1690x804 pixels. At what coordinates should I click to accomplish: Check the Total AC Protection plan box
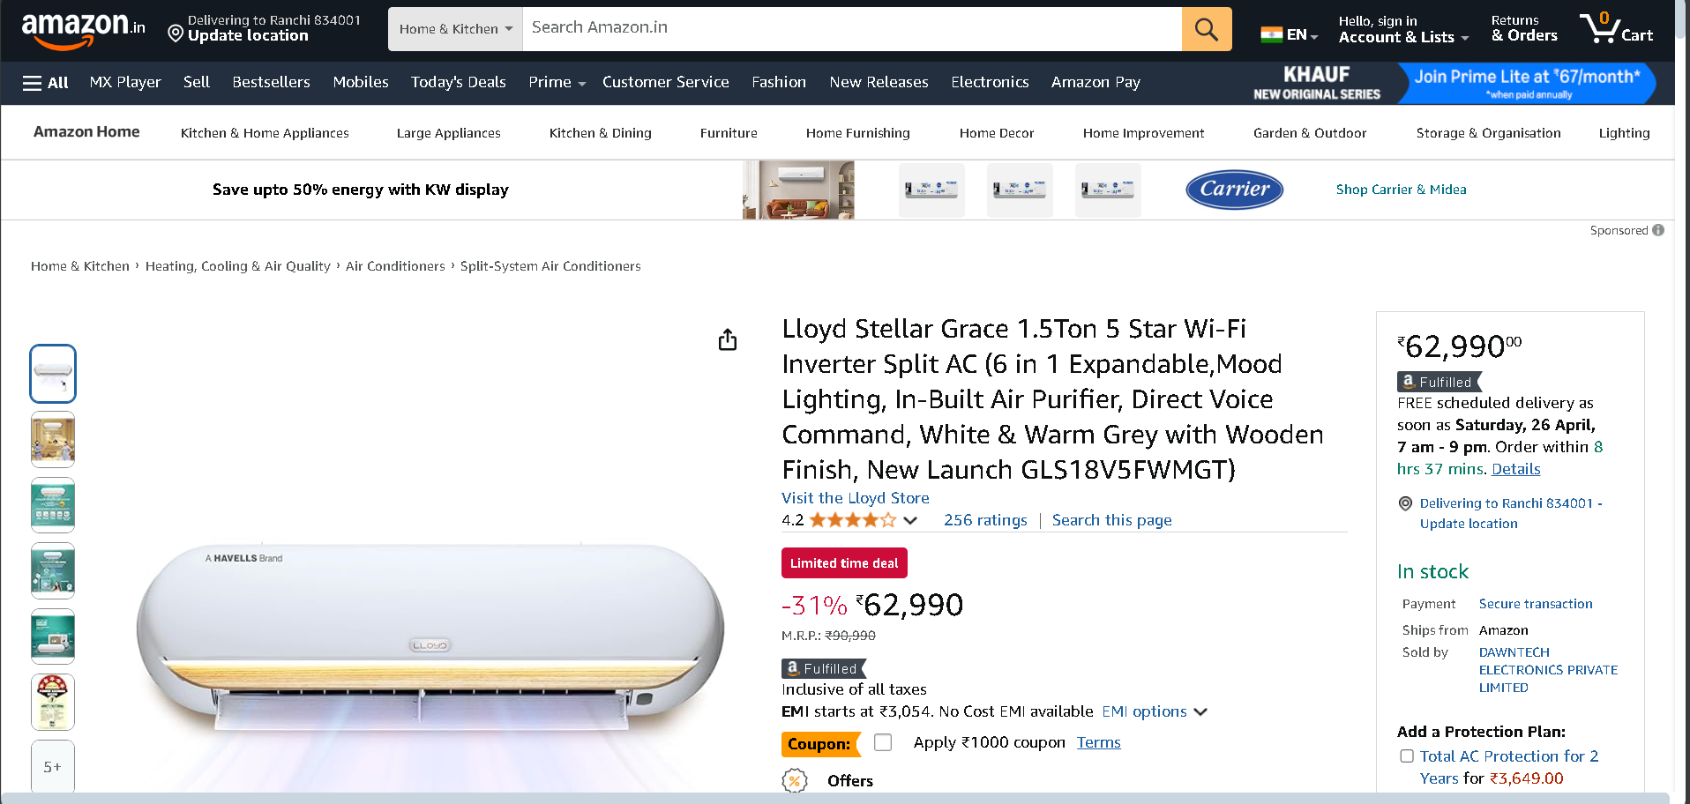coord(1407,756)
